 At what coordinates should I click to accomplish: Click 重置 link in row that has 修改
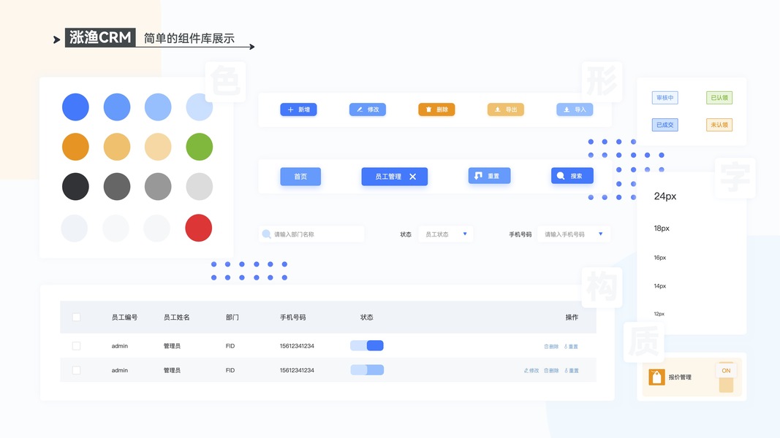click(571, 370)
